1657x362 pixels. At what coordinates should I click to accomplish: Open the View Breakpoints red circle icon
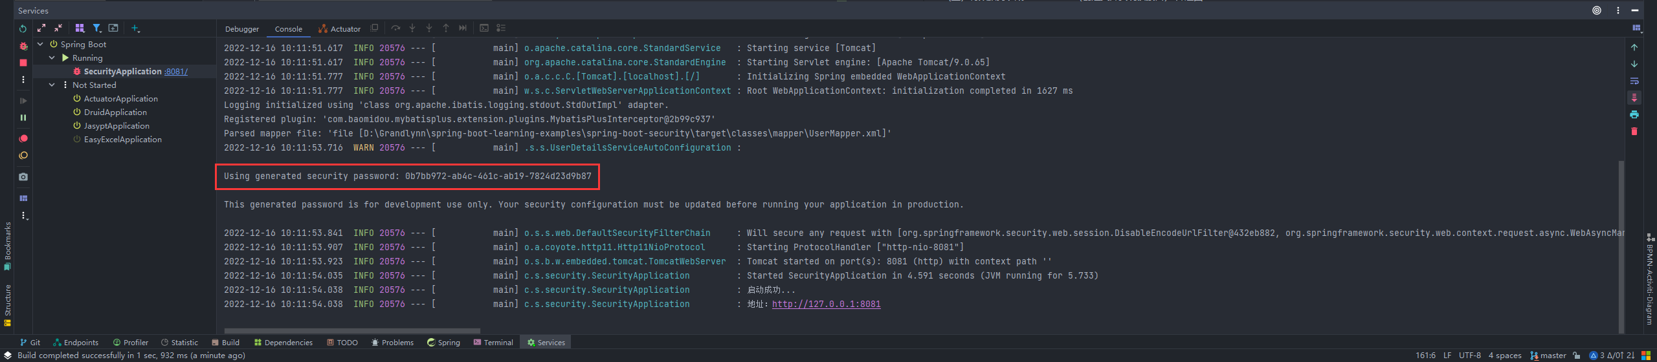tap(23, 138)
